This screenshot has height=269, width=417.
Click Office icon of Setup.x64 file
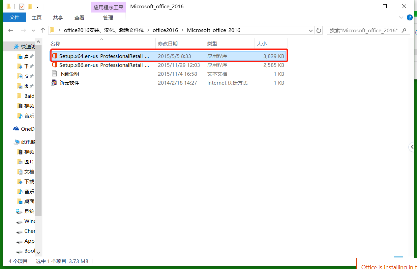pos(54,56)
